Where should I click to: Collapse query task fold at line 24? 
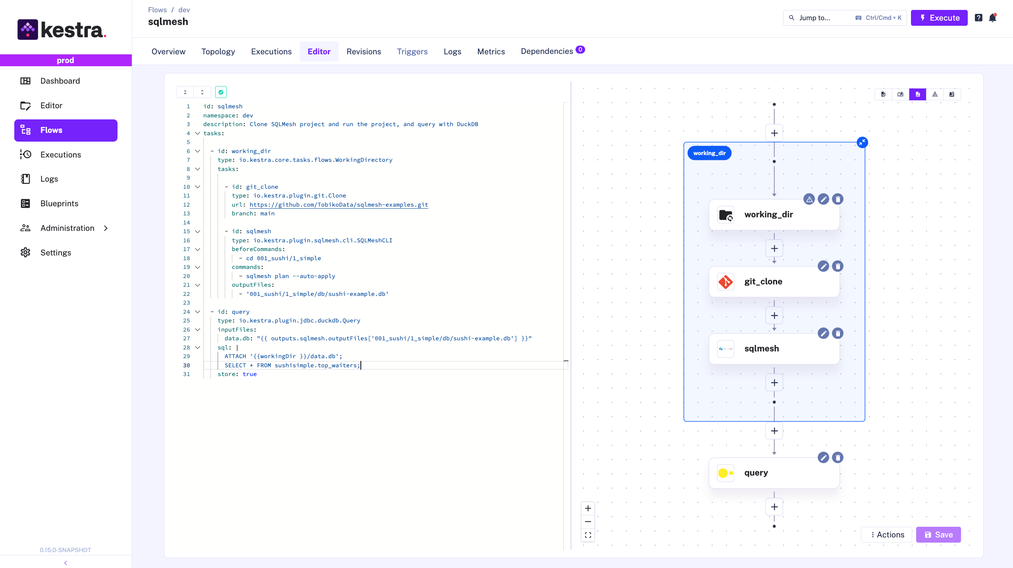point(197,312)
